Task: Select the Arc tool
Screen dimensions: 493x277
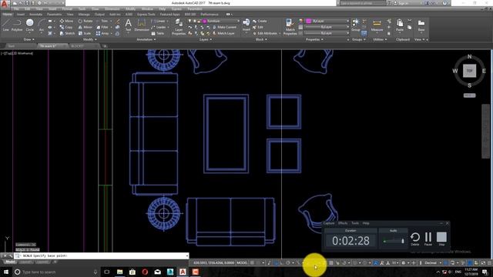Action: [x=42, y=25]
